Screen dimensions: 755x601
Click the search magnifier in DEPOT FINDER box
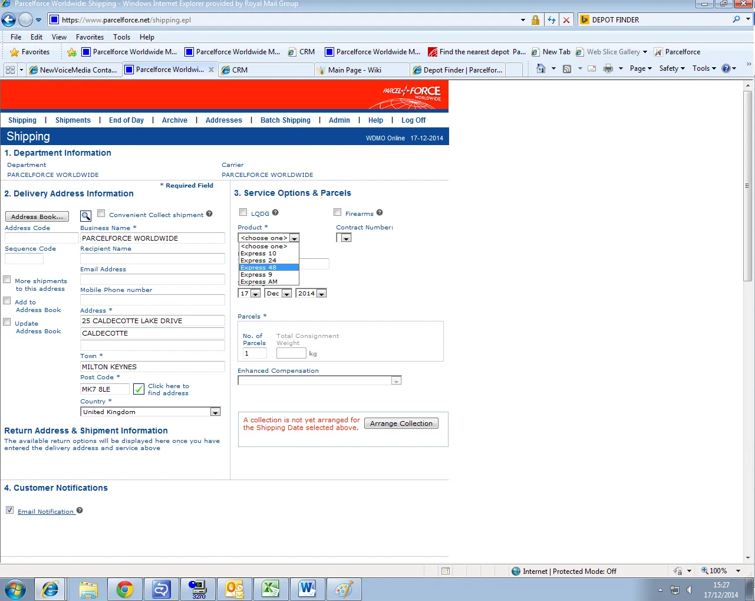(x=736, y=19)
